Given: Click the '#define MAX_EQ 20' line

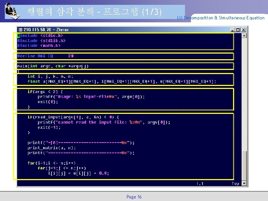Looking at the screenshot, I should coord(45,56).
